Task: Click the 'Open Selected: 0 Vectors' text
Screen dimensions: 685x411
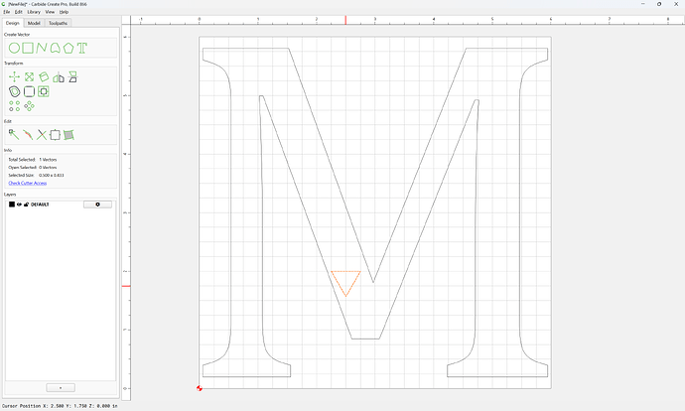Action: 33,168
